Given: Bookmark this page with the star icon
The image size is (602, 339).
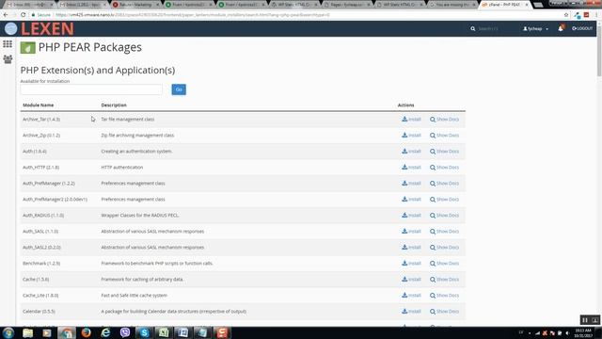Looking at the screenshot, I should 566,15.
